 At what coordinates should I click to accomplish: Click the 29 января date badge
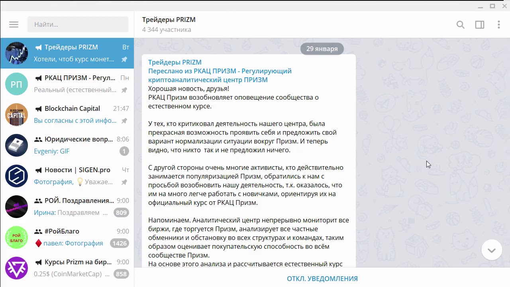tap(322, 49)
